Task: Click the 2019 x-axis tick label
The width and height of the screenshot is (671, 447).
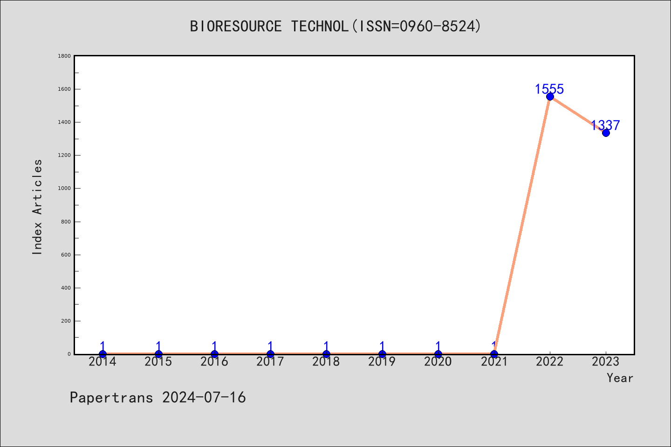Action: (x=382, y=362)
